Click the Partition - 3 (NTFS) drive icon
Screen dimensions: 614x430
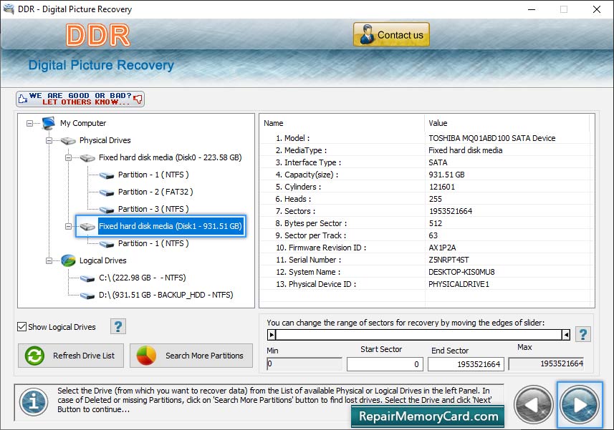tap(107, 210)
